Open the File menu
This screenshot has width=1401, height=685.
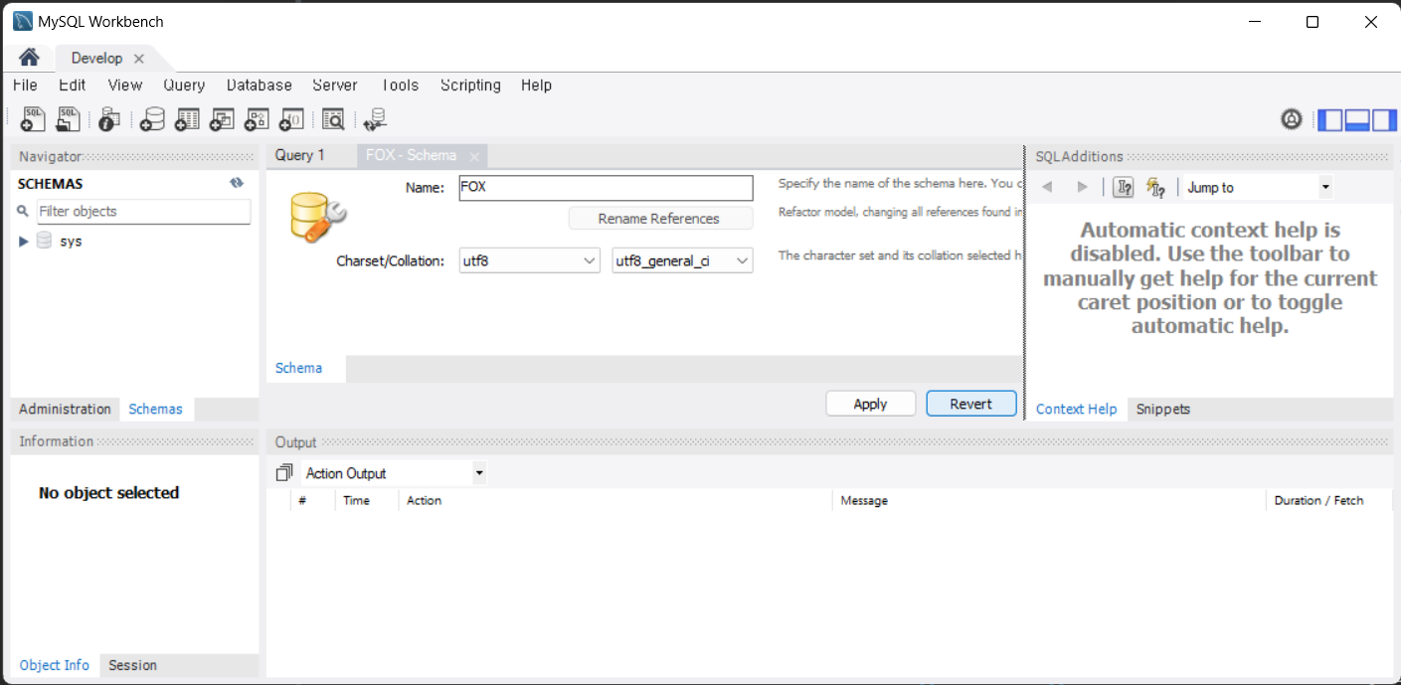[x=25, y=86]
